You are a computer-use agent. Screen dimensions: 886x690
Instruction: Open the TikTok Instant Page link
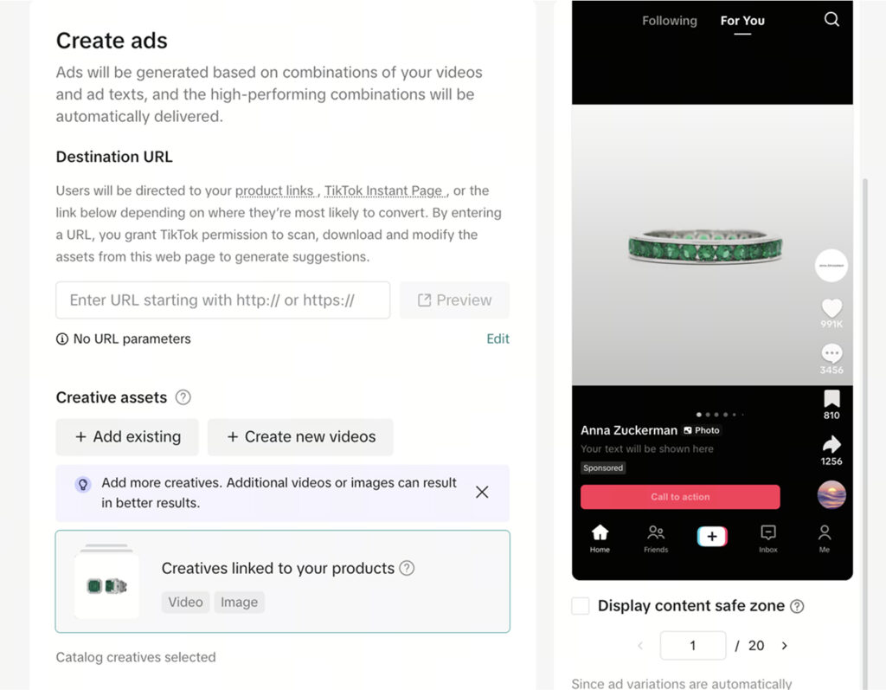coord(384,190)
